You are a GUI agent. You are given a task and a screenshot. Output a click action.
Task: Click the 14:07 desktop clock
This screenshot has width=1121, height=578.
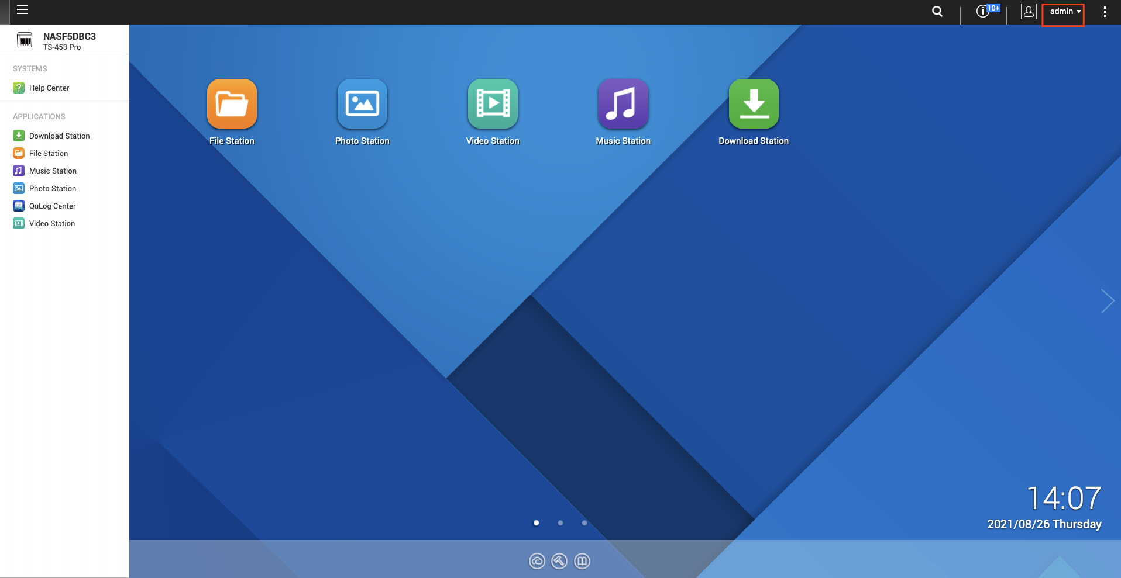[1064, 499]
